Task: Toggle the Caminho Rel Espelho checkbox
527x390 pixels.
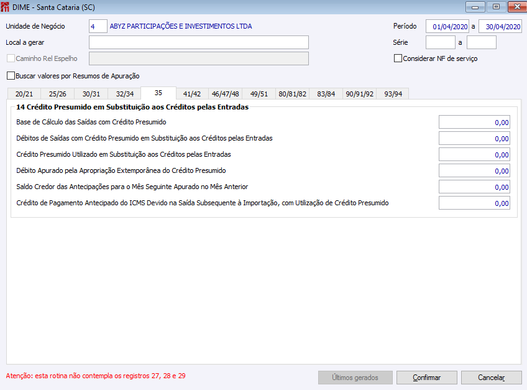Action: [x=11, y=58]
